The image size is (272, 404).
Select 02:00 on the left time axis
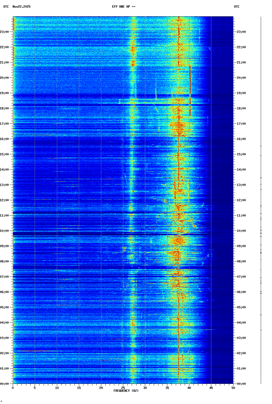click(5, 353)
